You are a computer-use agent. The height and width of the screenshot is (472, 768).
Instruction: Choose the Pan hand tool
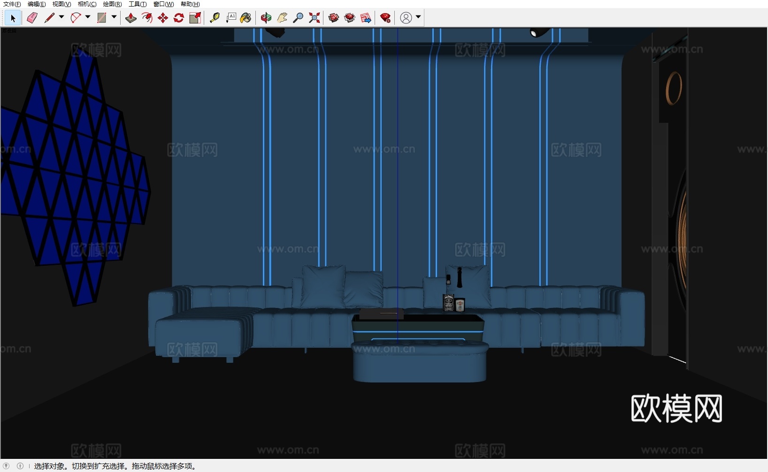282,18
